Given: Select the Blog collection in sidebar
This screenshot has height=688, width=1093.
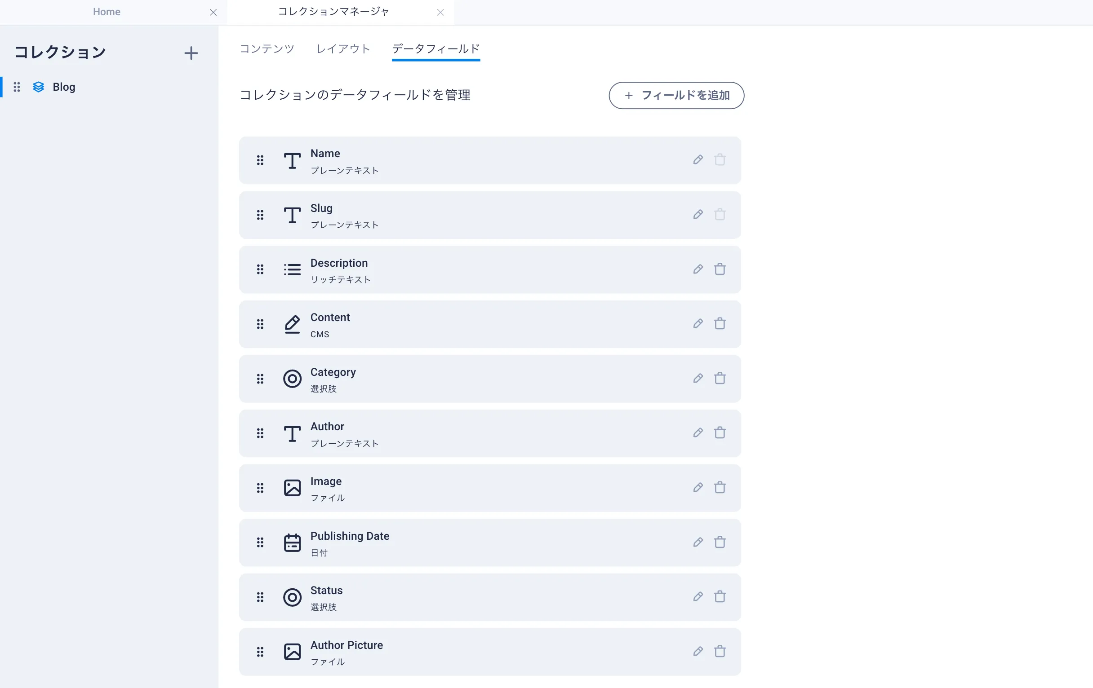Looking at the screenshot, I should click(64, 87).
